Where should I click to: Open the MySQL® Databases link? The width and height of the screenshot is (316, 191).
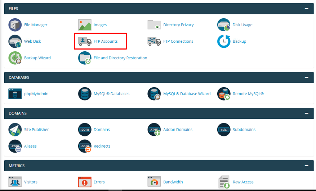click(x=111, y=94)
